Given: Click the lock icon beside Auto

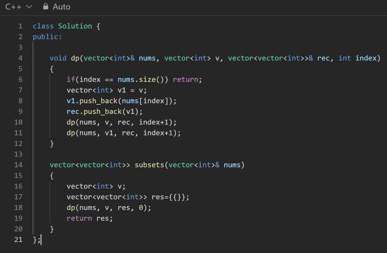Looking at the screenshot, I should pyautogui.click(x=46, y=6).
